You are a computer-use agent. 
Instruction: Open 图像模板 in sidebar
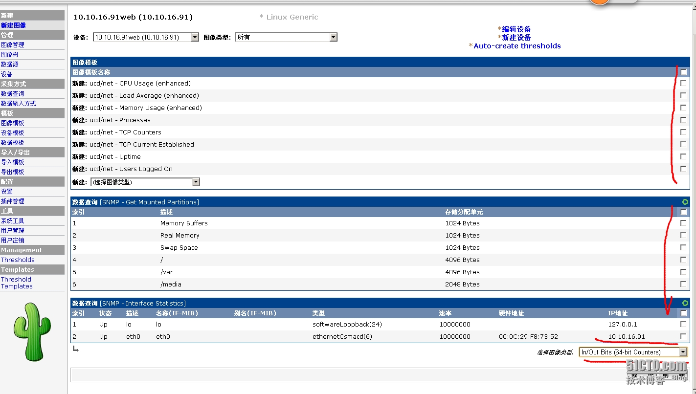point(13,123)
